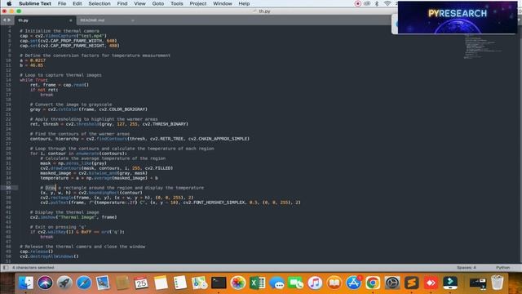Close the README.md tab
Screen dimensions: 522x294
click(x=132, y=20)
